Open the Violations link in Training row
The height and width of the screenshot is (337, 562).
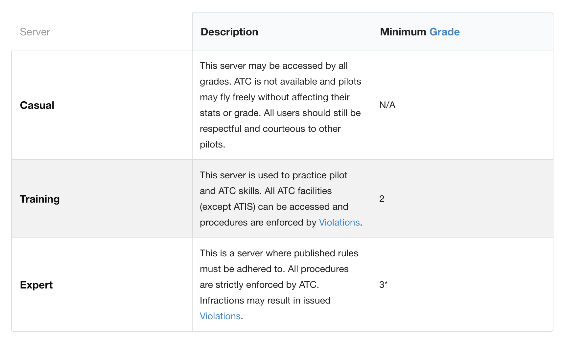coord(339,222)
